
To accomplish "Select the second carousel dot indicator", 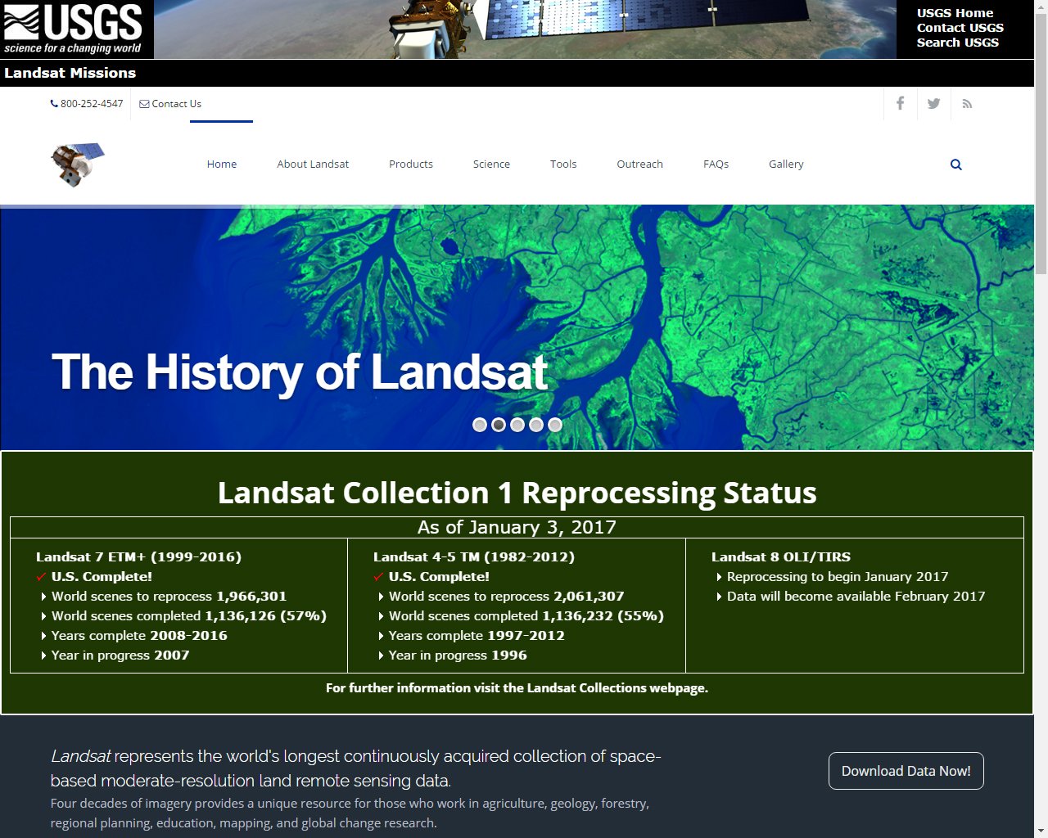I will (499, 424).
